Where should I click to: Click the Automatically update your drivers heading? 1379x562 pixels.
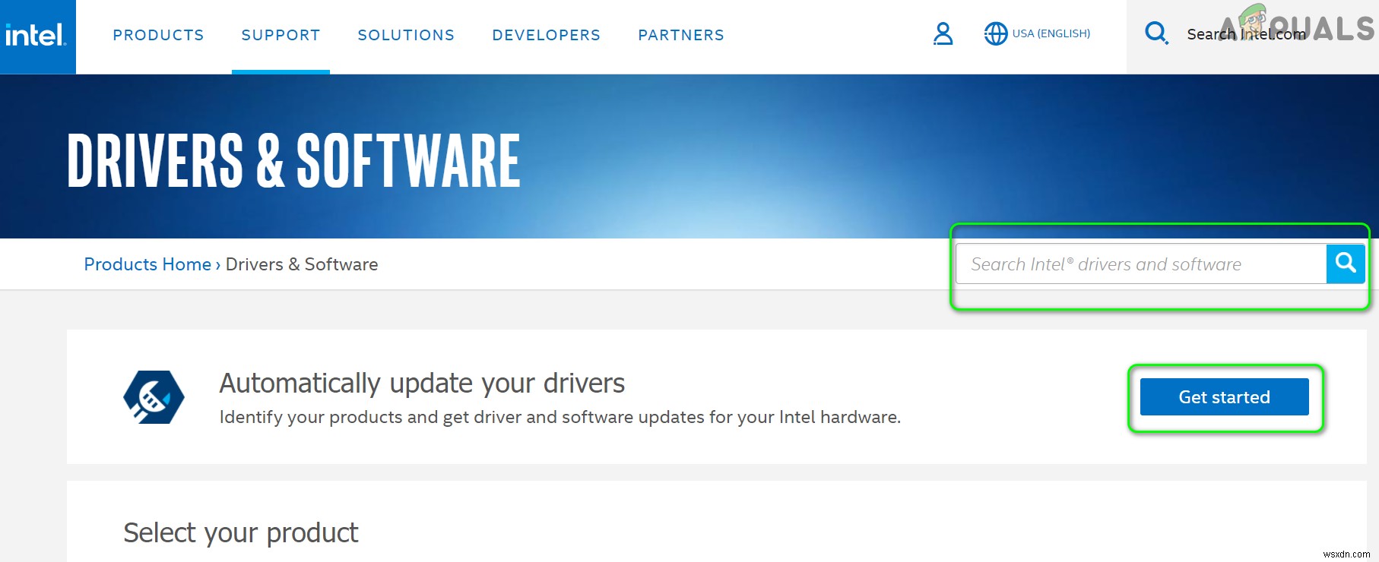[x=422, y=384]
